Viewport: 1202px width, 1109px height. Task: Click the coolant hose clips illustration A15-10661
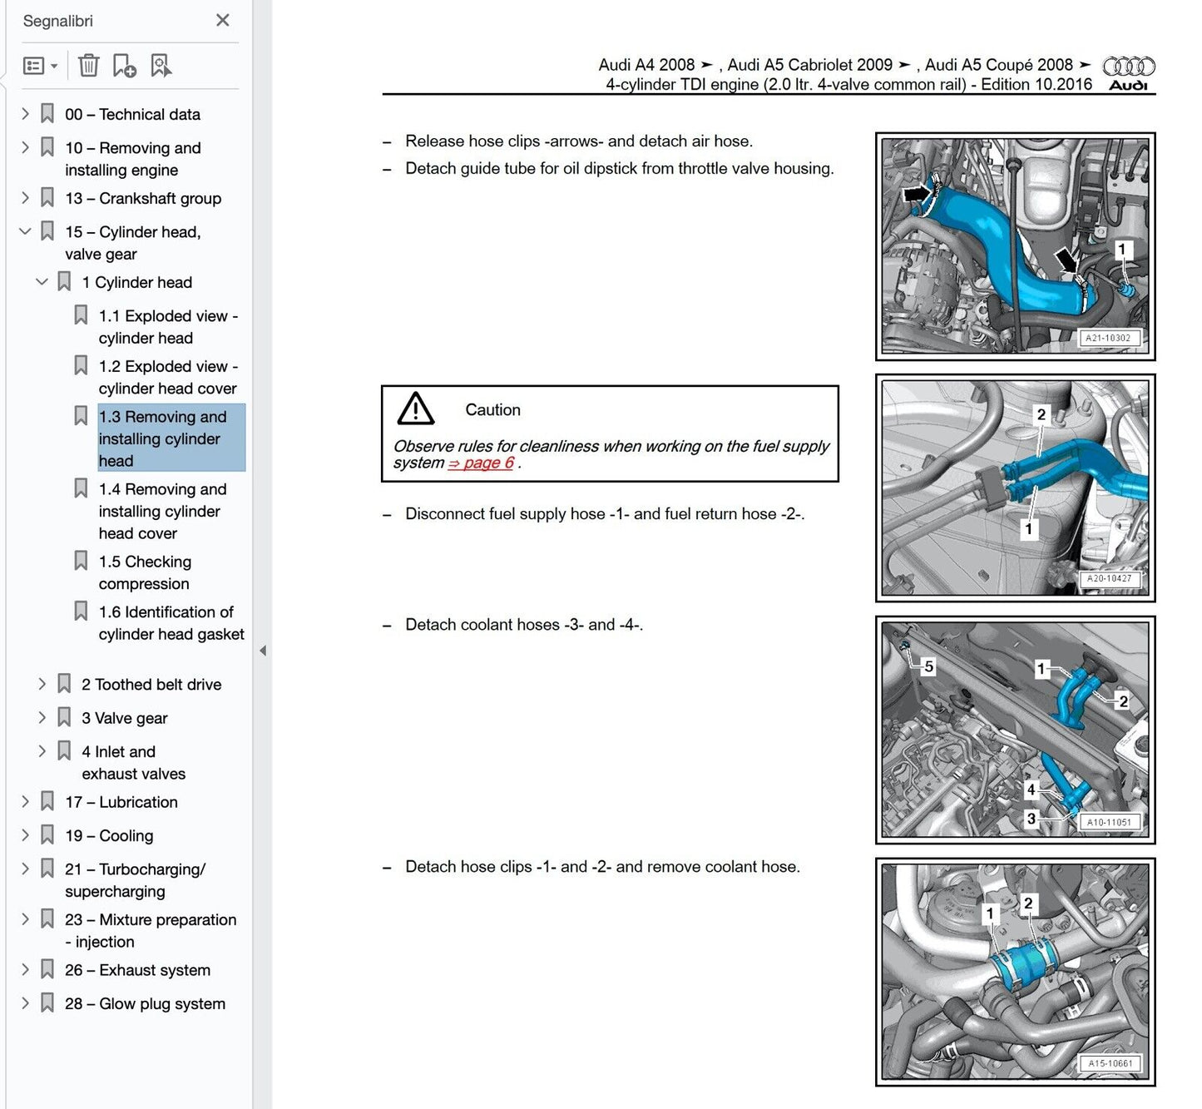(1015, 972)
